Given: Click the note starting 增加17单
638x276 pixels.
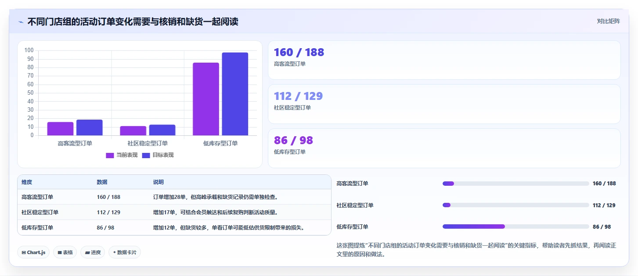Looking at the screenshot, I should (215, 212).
